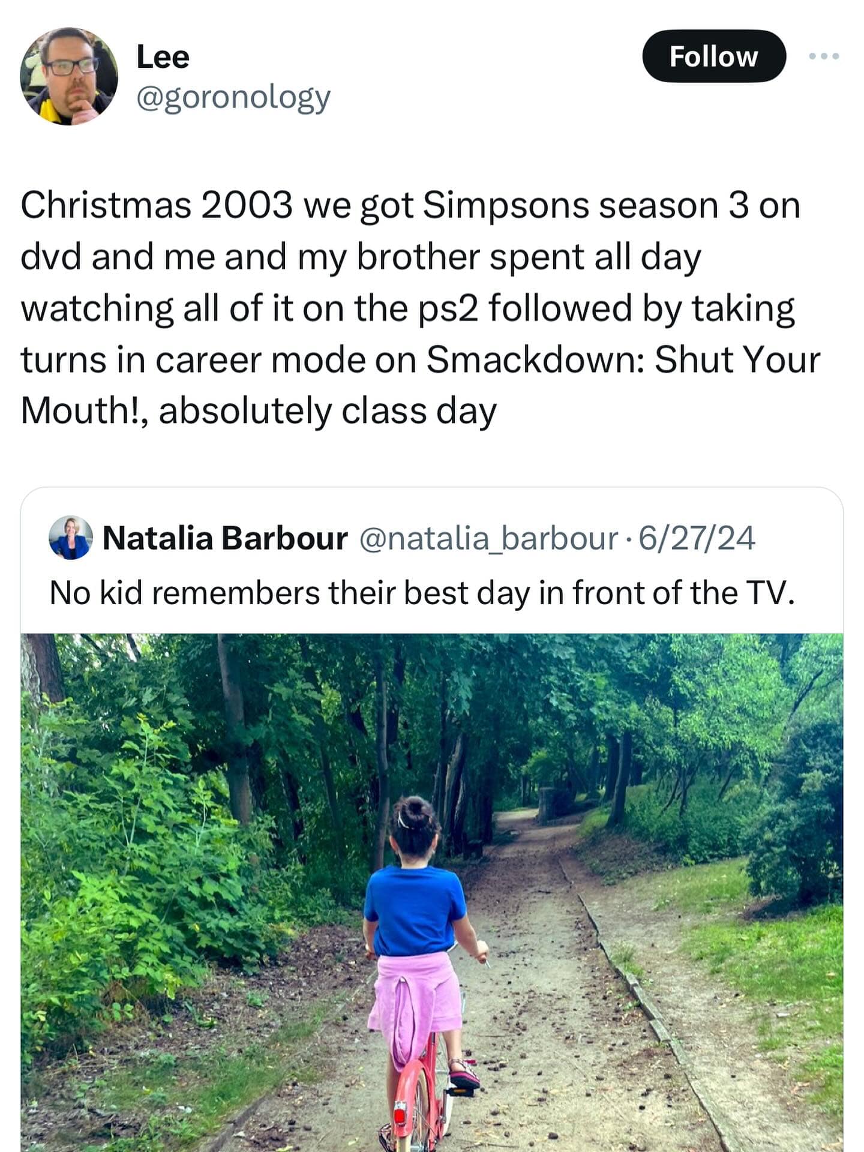Open the three-dot more options menu

click(x=824, y=56)
